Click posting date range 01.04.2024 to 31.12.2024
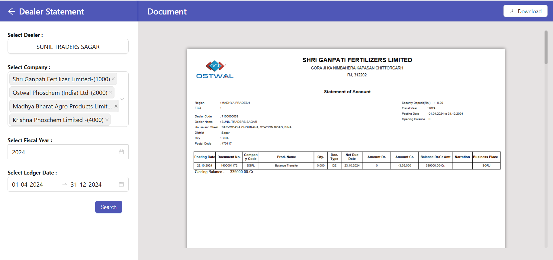 coord(446,114)
